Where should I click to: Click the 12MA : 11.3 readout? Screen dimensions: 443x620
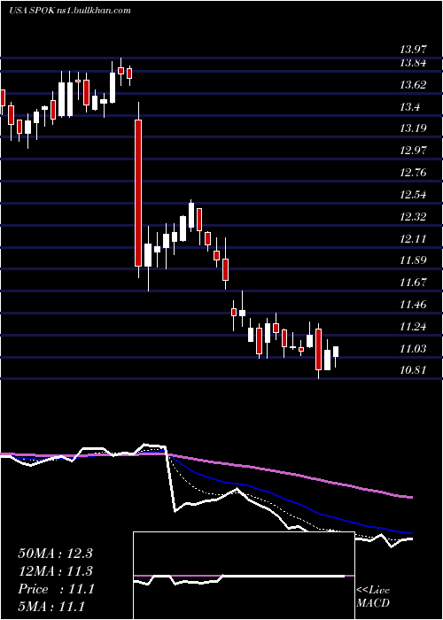(55, 571)
